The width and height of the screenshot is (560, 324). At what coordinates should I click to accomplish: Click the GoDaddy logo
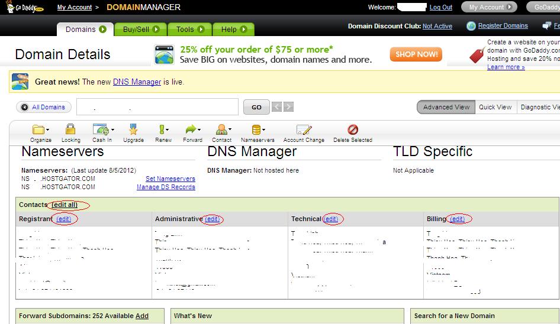(x=25, y=7)
